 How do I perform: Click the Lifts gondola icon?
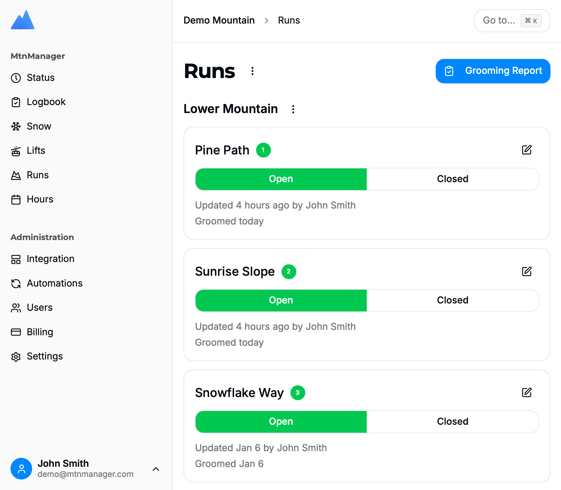click(16, 151)
